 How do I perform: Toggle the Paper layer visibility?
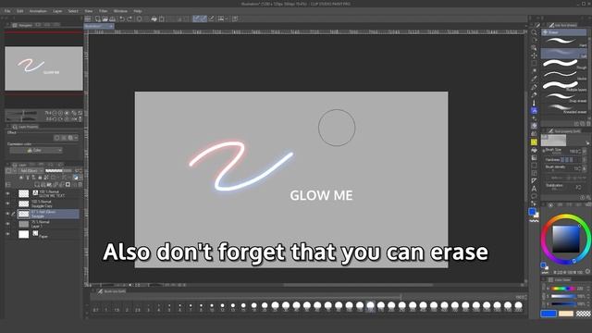(x=7, y=234)
